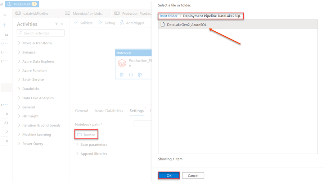Click pipeline icon on databrickPipeline tab
324x182 pixels.
[x=18, y=13]
